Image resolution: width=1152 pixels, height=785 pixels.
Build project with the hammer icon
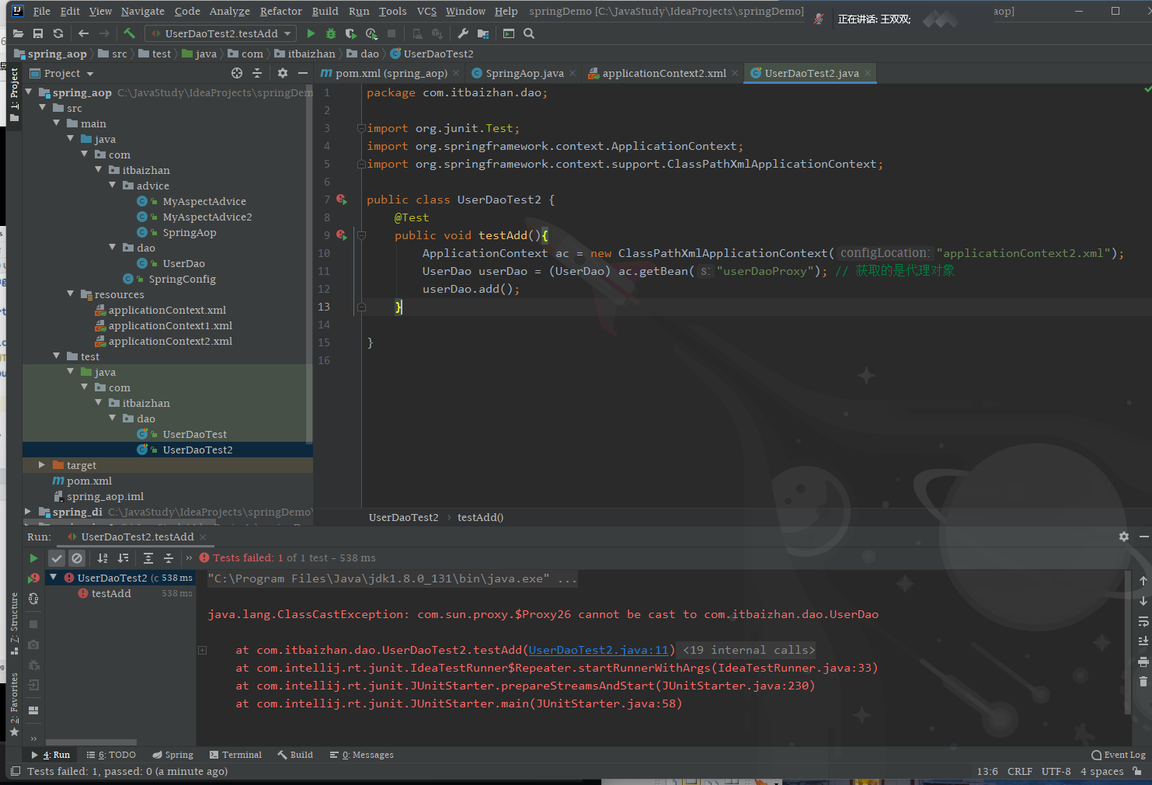(130, 33)
